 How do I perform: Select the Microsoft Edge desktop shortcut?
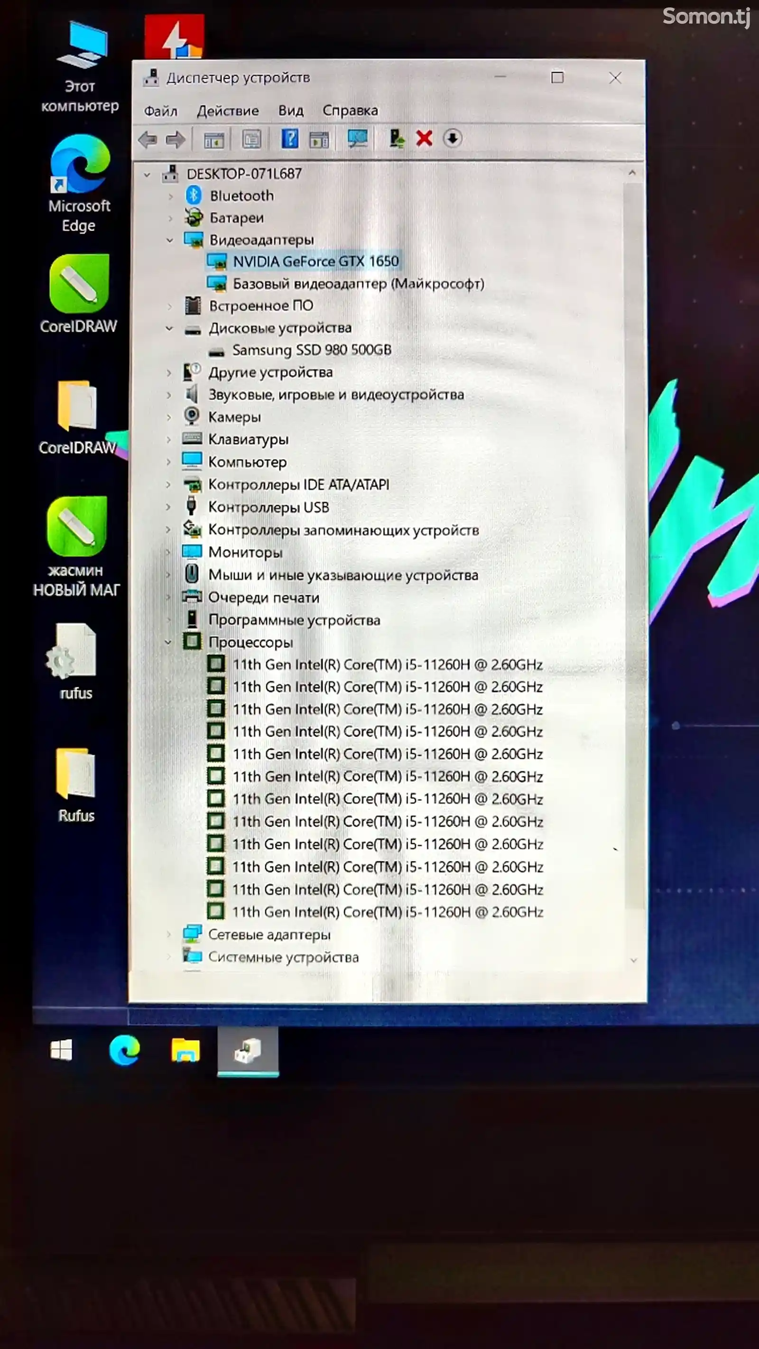pyautogui.click(x=80, y=183)
